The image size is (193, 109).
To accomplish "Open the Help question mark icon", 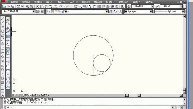I will tap(122, 6).
